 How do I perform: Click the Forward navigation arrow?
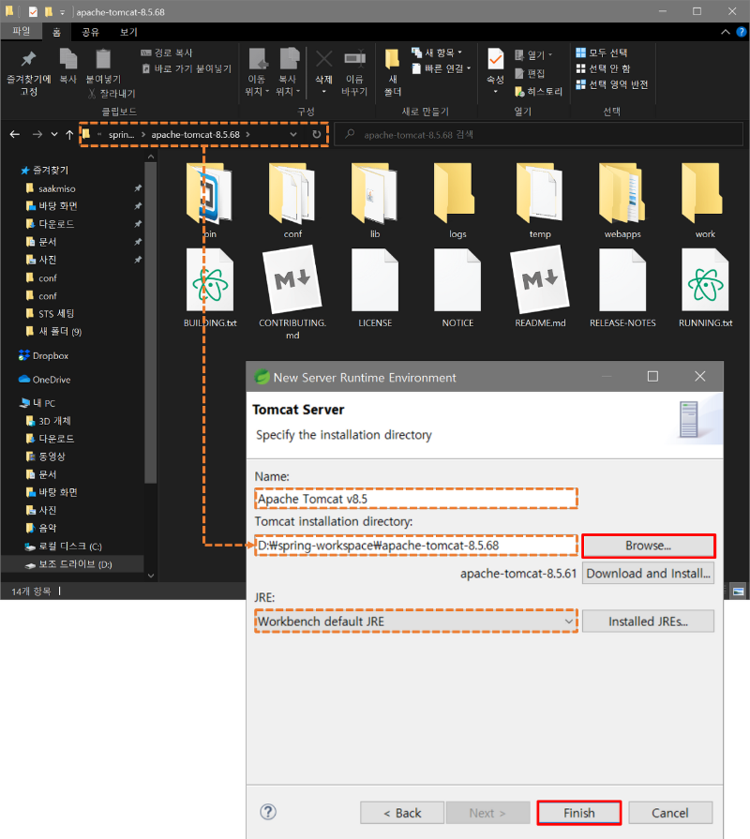pyautogui.click(x=37, y=134)
